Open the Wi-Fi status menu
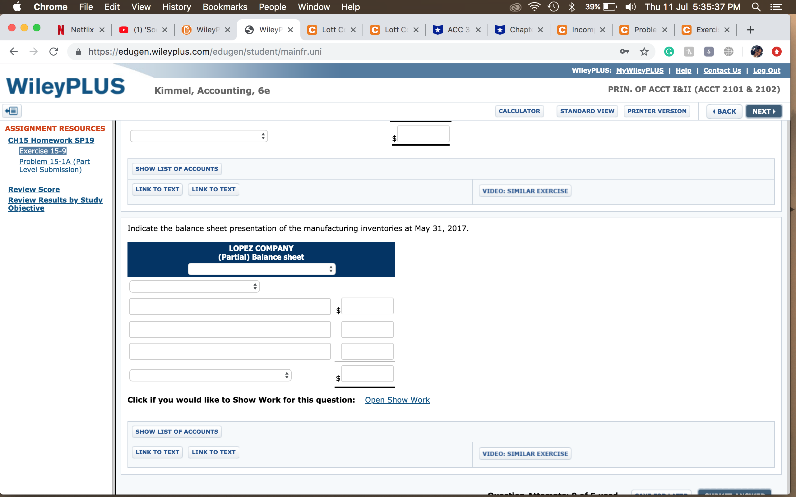The height and width of the screenshot is (497, 796). click(534, 7)
